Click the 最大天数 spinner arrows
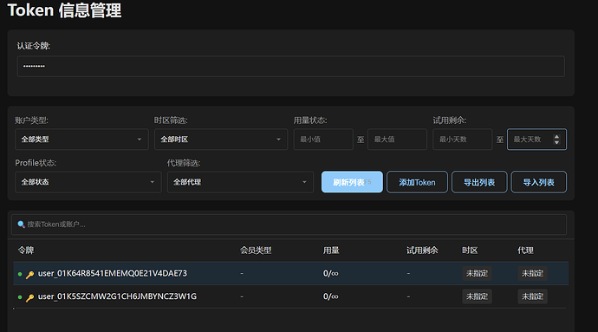 tap(556, 140)
